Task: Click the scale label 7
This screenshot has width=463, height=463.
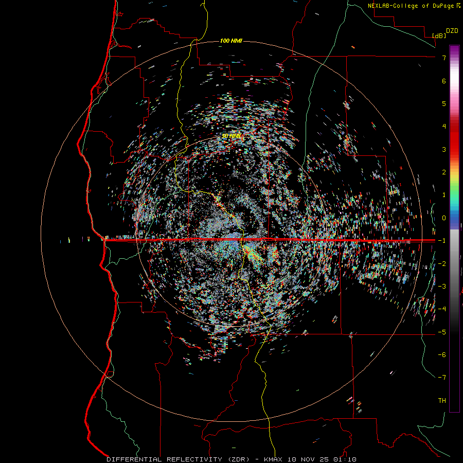Action: (x=444, y=58)
